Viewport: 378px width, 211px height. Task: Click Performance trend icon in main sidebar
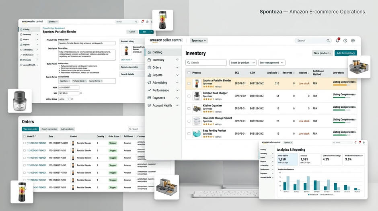(149, 90)
